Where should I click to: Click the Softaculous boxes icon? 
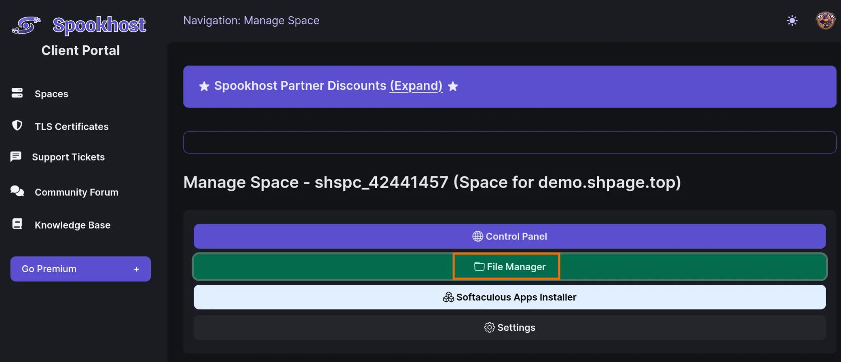(x=448, y=297)
